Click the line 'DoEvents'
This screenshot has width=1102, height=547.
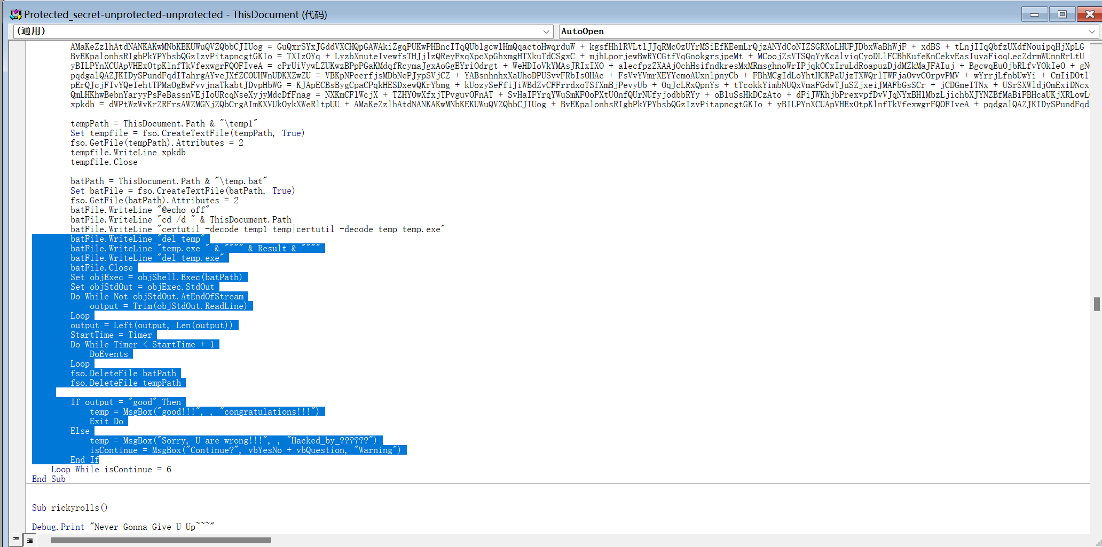(109, 354)
